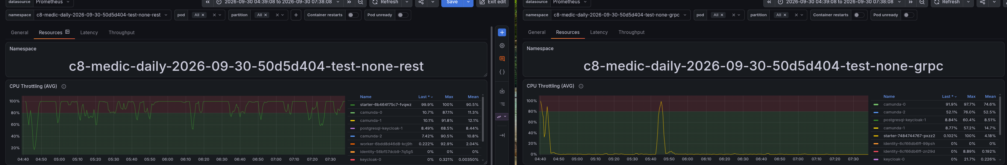Click CPU Throttling info icon in rest window

point(64,86)
